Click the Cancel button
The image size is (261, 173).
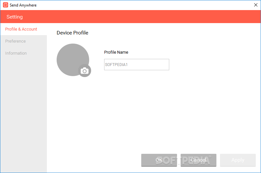pyautogui.click(x=199, y=160)
